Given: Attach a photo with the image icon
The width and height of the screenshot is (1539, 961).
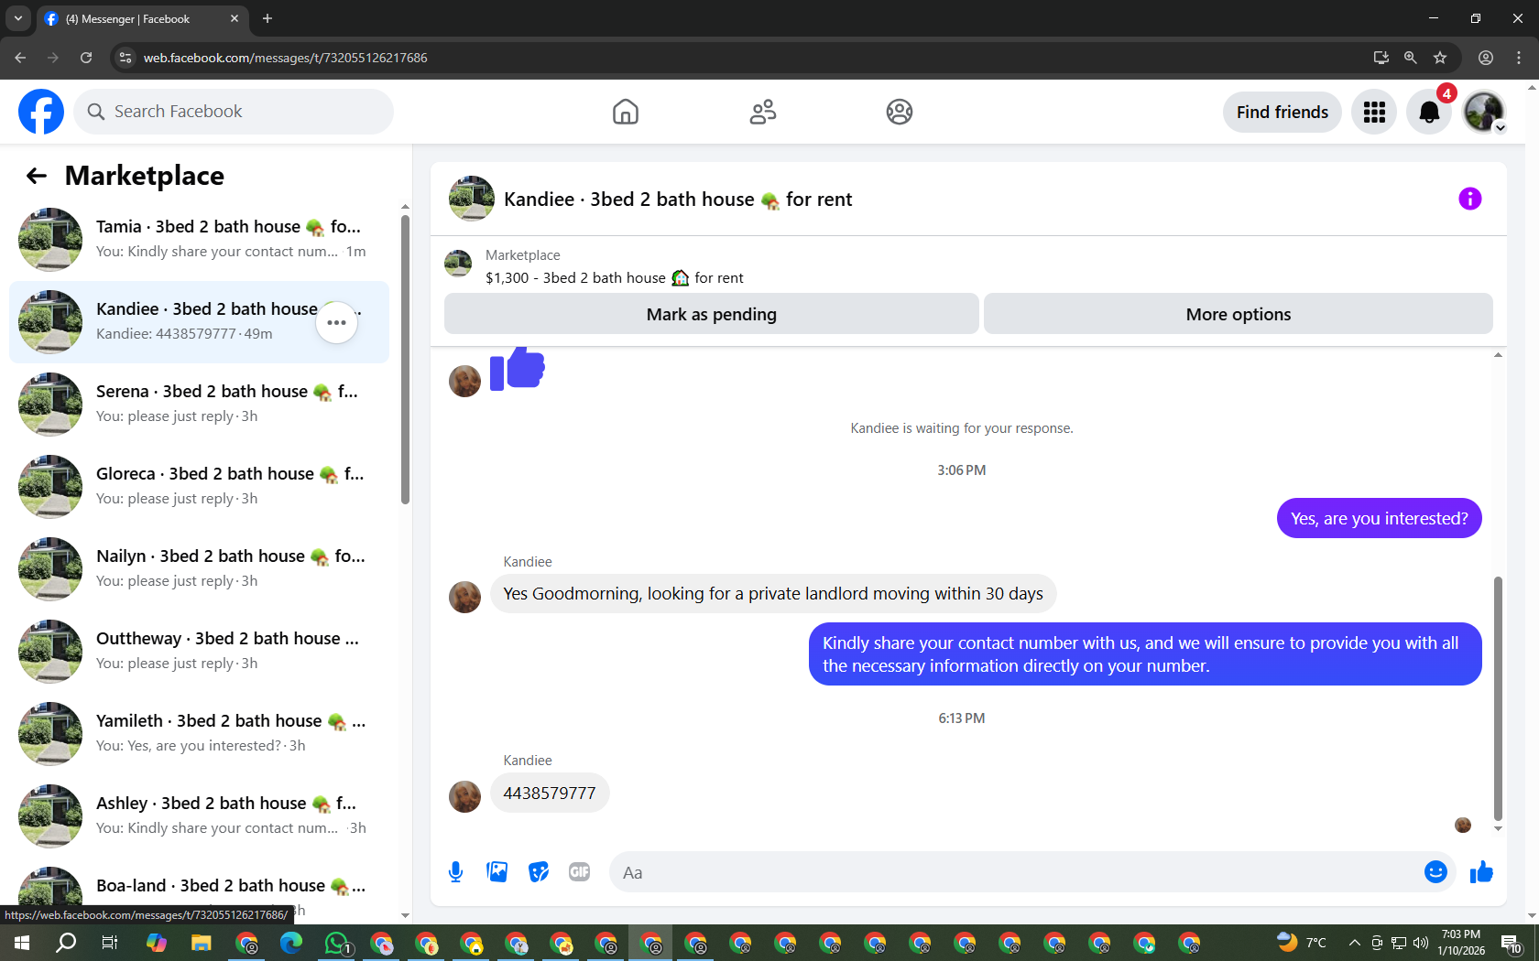Looking at the screenshot, I should click(497, 872).
